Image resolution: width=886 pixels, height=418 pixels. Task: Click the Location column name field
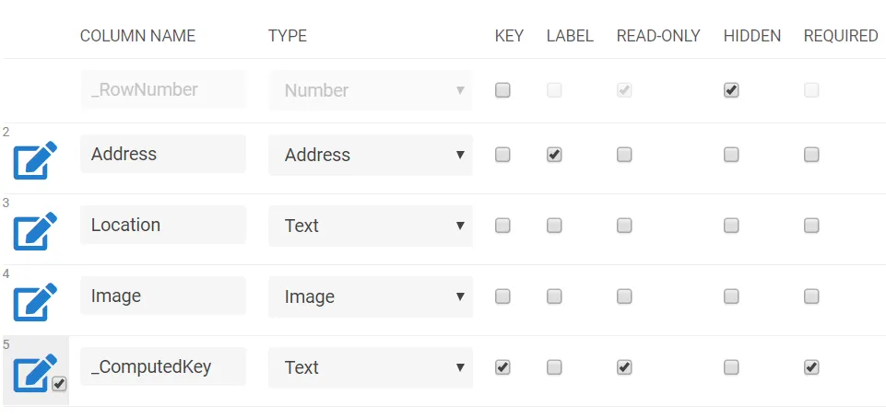[x=163, y=225]
